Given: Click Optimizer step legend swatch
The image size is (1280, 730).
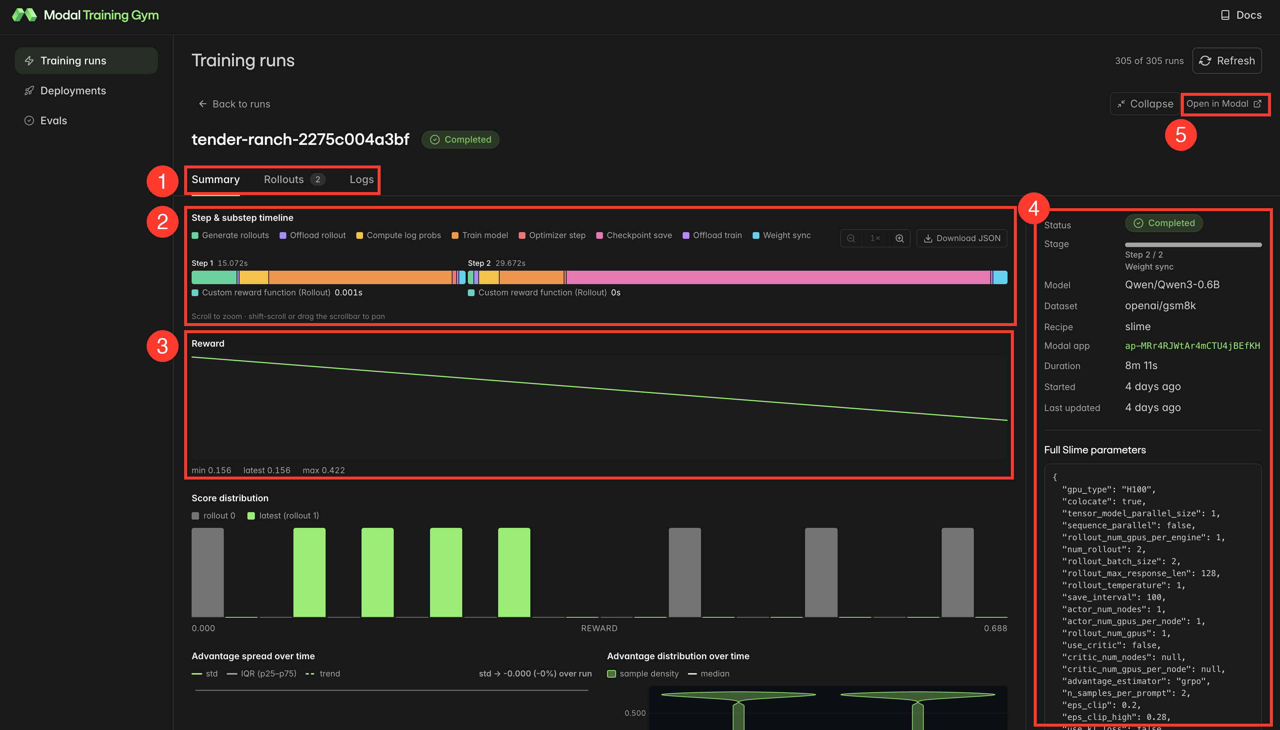Looking at the screenshot, I should [x=522, y=235].
